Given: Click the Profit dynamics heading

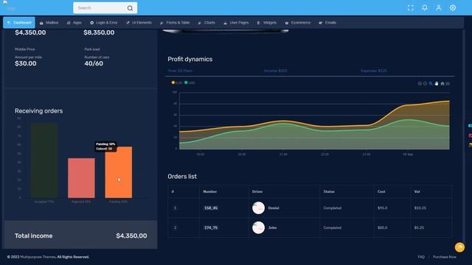Looking at the screenshot, I should [190, 59].
